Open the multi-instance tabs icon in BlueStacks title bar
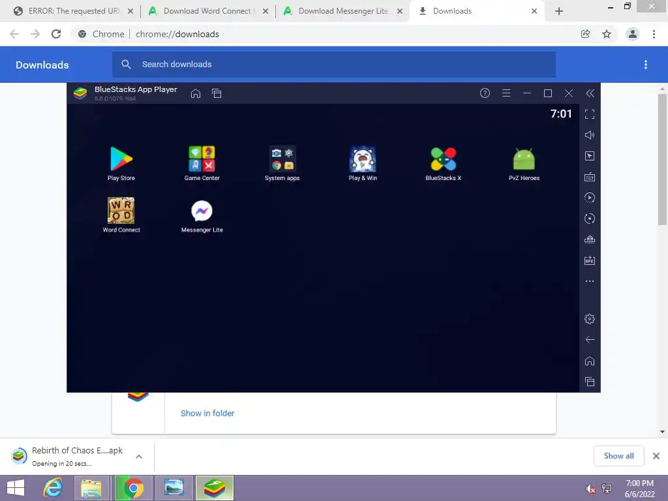The image size is (668, 501). coord(217,93)
